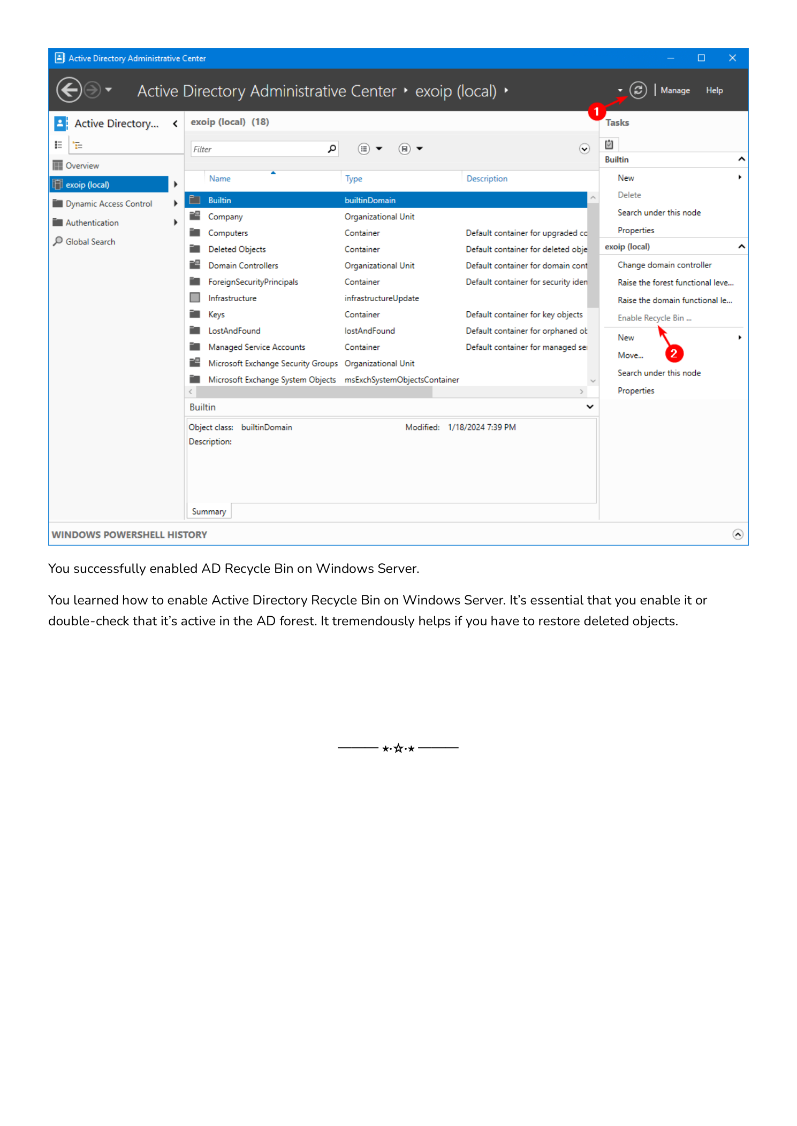The width and height of the screenshot is (797, 1126).
Task: Select the Computers container row
Action: [386, 233]
